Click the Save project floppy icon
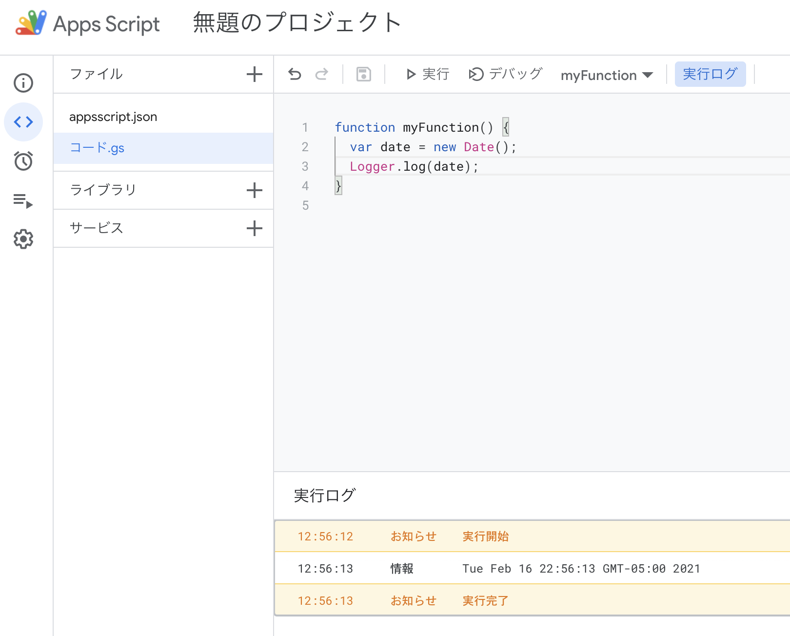 [364, 74]
